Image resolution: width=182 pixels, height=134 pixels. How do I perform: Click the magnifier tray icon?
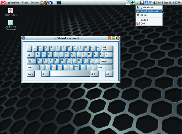click(x=142, y=3)
